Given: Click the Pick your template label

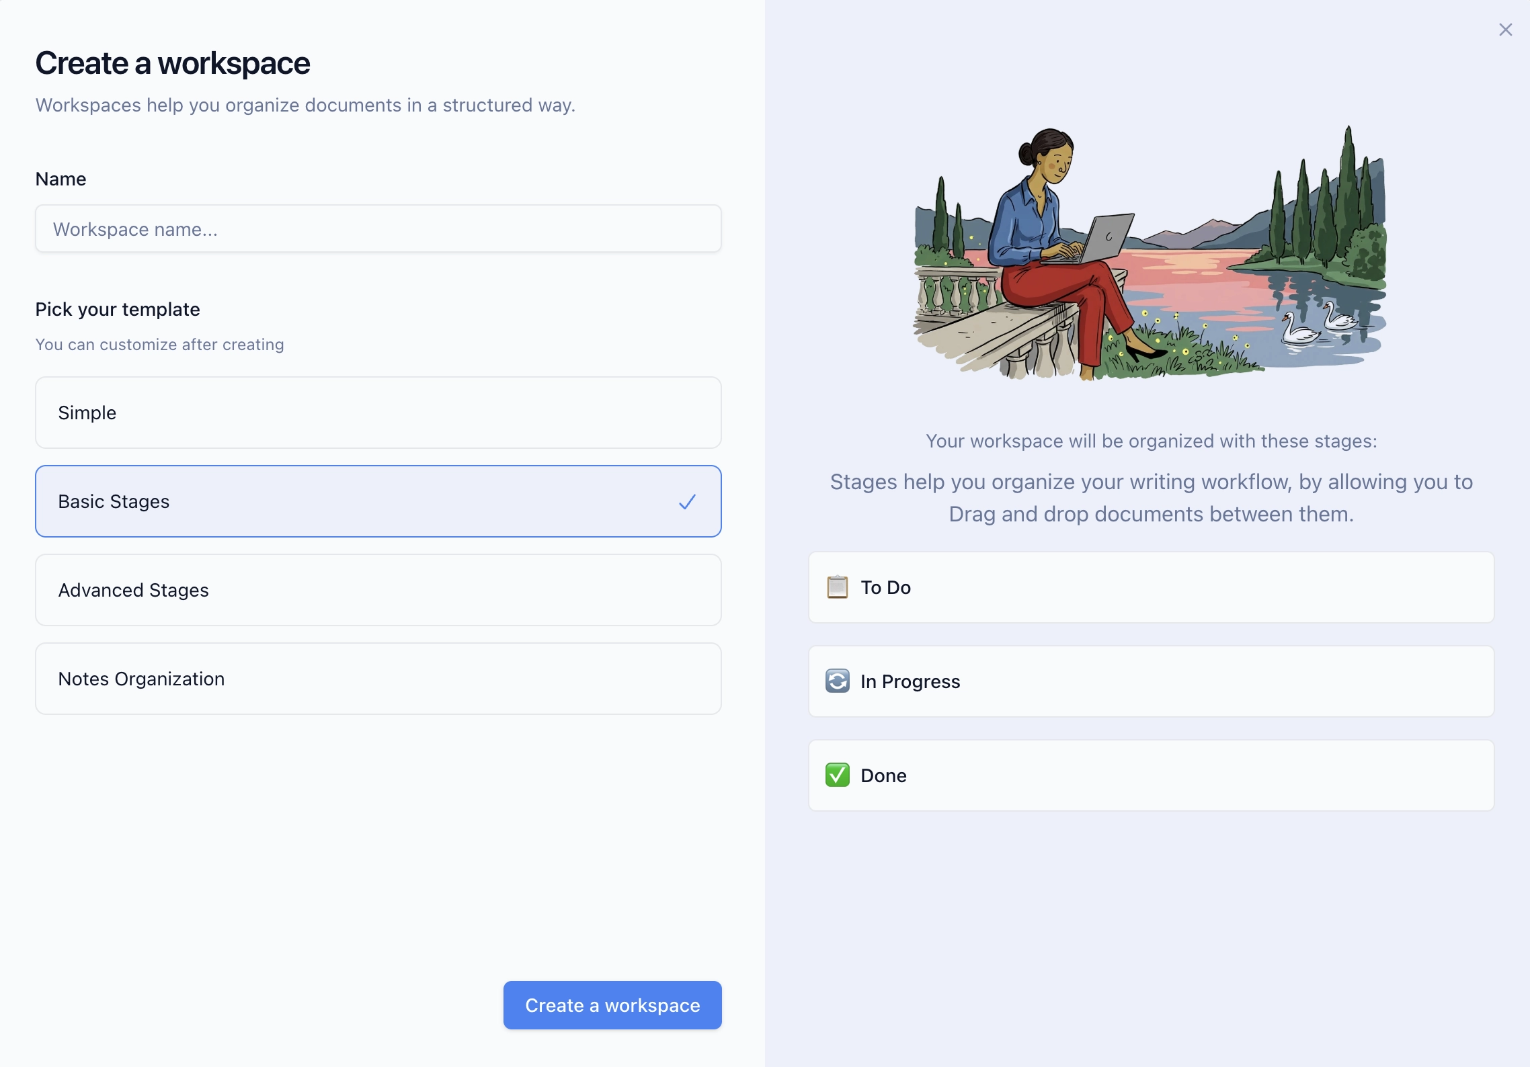Looking at the screenshot, I should (117, 309).
